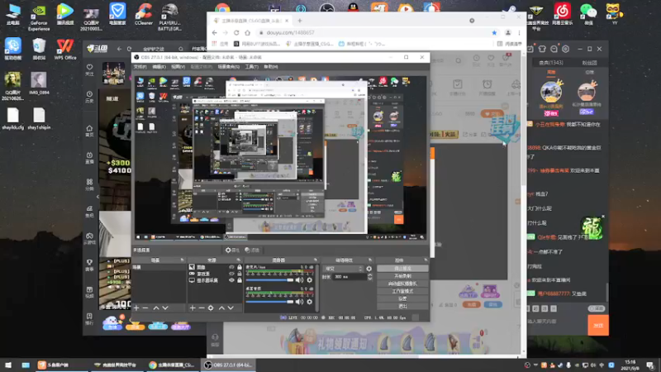Viewport: 661px width, 372px height.
Task: Unlock the image source lock
Action: point(240,267)
